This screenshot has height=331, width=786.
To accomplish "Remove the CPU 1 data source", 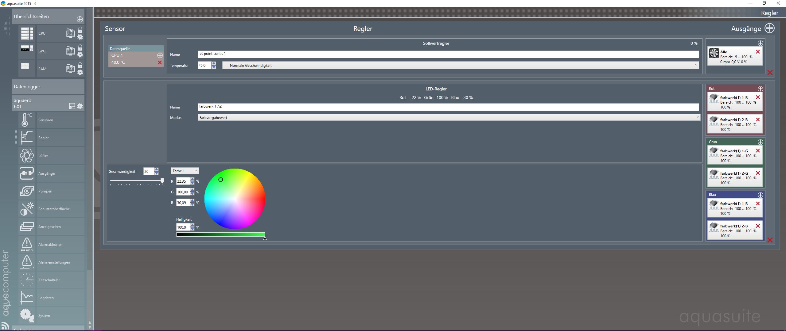I will pyautogui.click(x=160, y=63).
